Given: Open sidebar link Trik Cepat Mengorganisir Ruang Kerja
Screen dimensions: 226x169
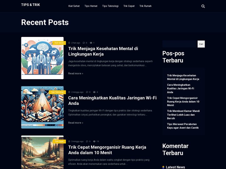Looking at the screenshot, I should coord(183,102).
